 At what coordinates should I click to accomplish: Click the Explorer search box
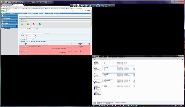177,57
